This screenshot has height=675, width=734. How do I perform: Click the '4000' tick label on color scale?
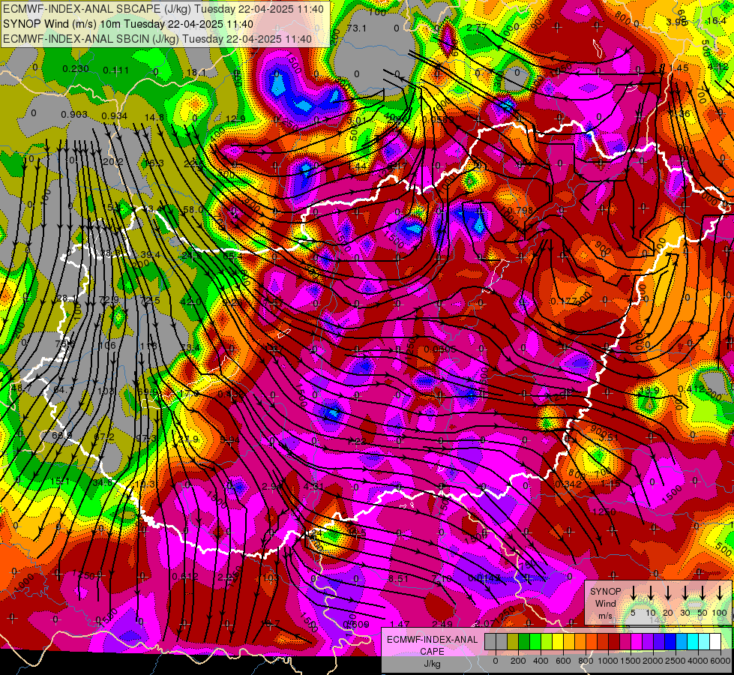(x=698, y=661)
